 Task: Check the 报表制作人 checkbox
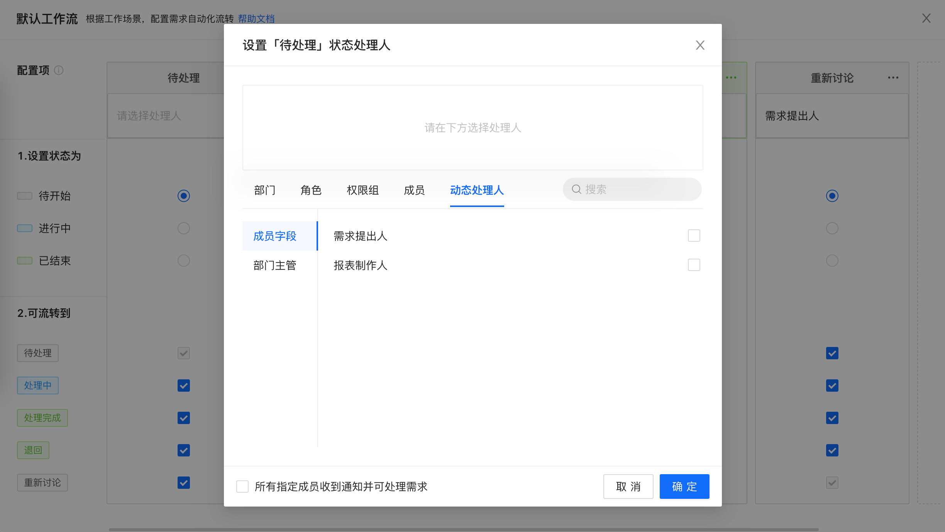pyautogui.click(x=694, y=265)
